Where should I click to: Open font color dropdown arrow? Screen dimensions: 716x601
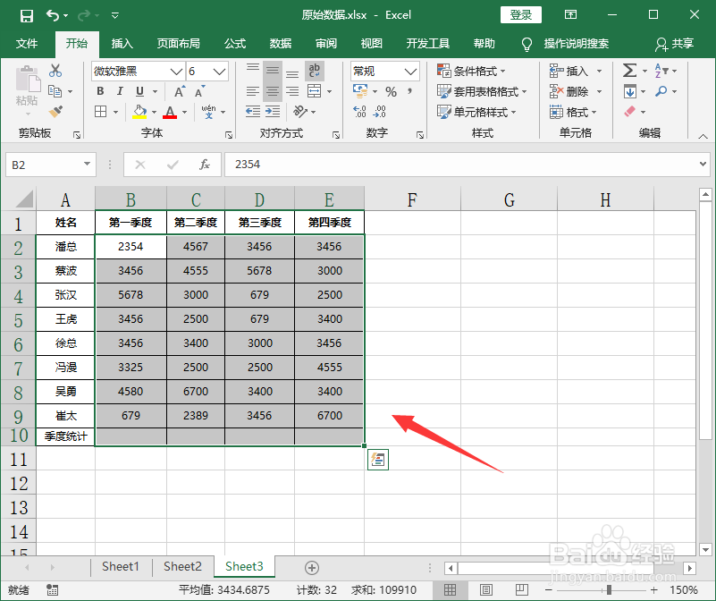coord(184,112)
